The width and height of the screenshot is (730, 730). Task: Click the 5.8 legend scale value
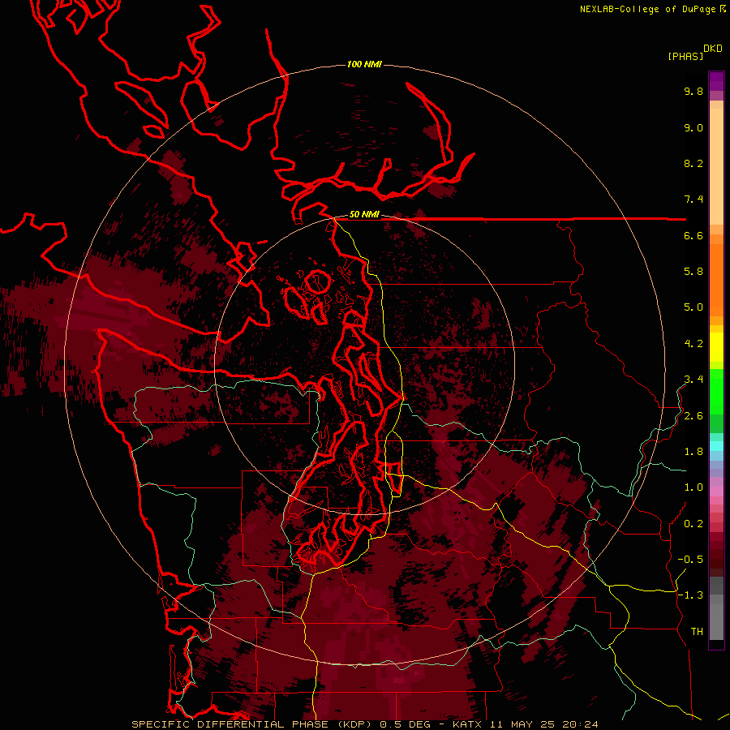(x=693, y=272)
